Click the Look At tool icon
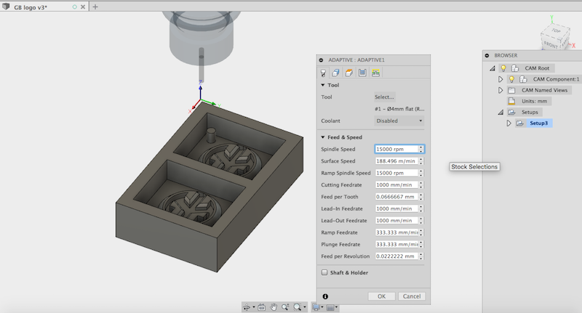Viewport: 582px width, 313px height. [262, 307]
